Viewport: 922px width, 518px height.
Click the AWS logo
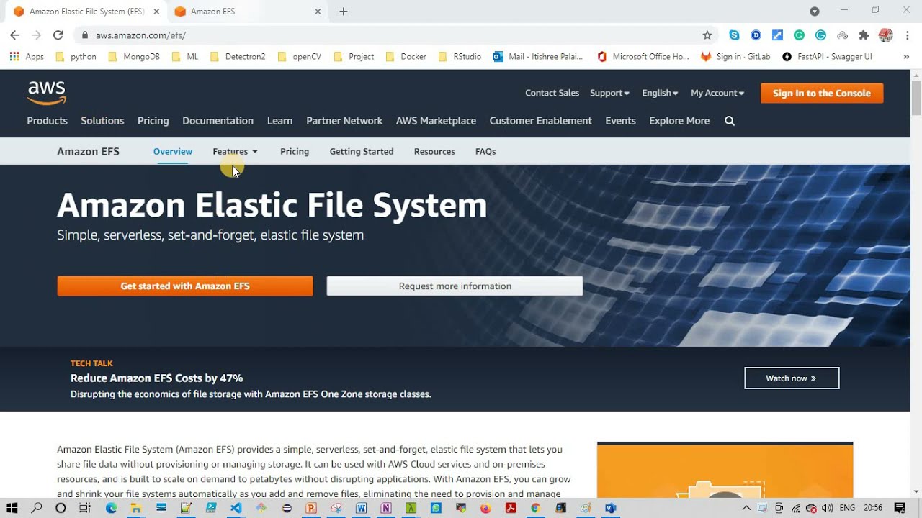click(x=47, y=93)
